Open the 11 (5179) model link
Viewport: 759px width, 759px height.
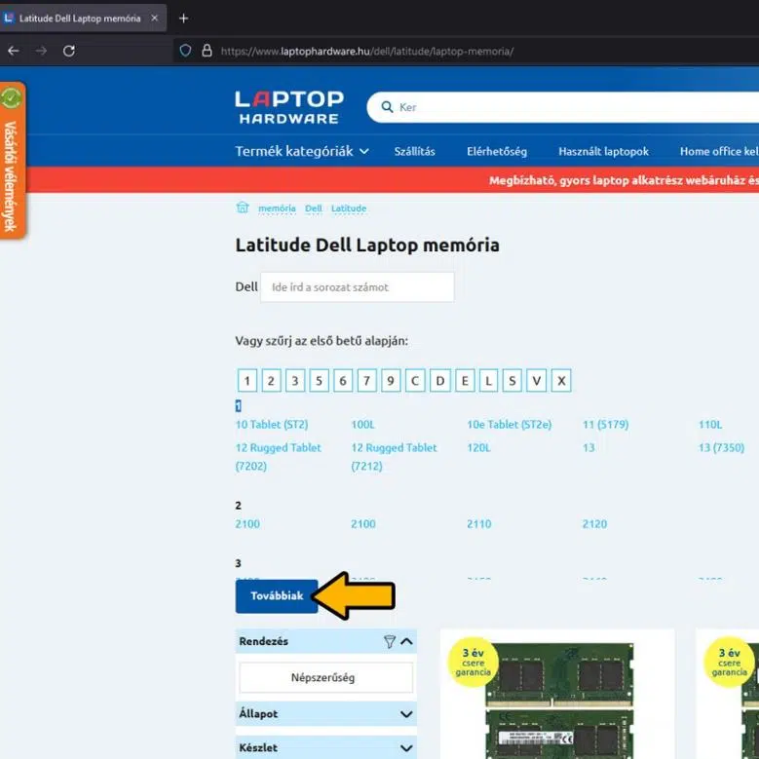pos(606,425)
